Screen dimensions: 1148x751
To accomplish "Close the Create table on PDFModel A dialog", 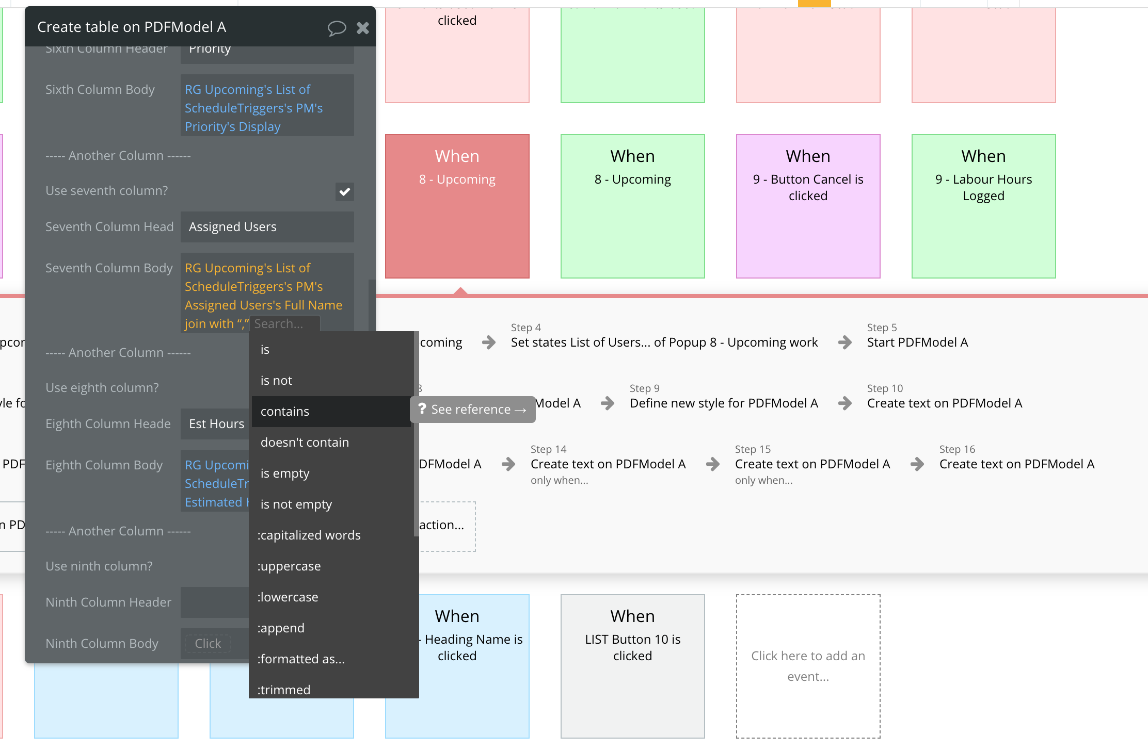I will coord(363,28).
